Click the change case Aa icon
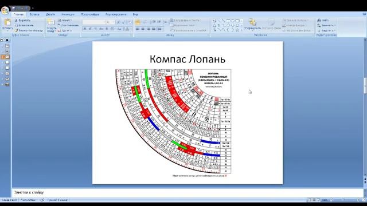The width and height of the screenshot is (367, 206). tap(119, 29)
